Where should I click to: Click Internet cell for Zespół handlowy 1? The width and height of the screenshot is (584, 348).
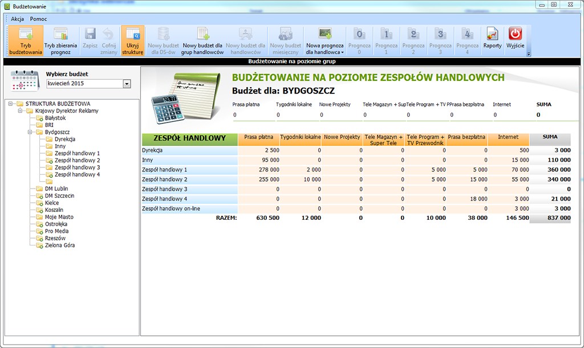pos(508,170)
